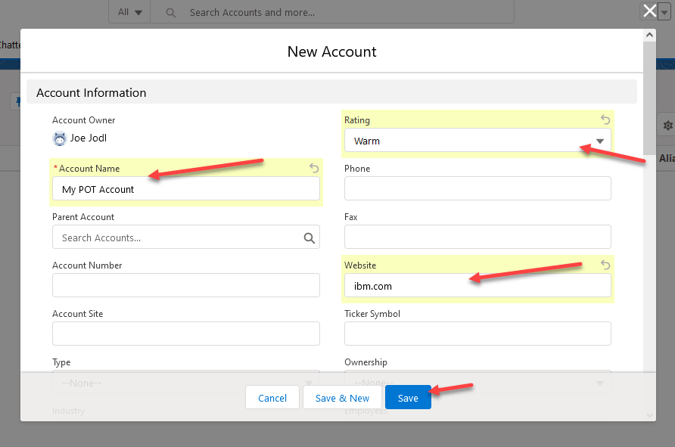Click the Phone input field
675x447 pixels.
[x=477, y=189]
